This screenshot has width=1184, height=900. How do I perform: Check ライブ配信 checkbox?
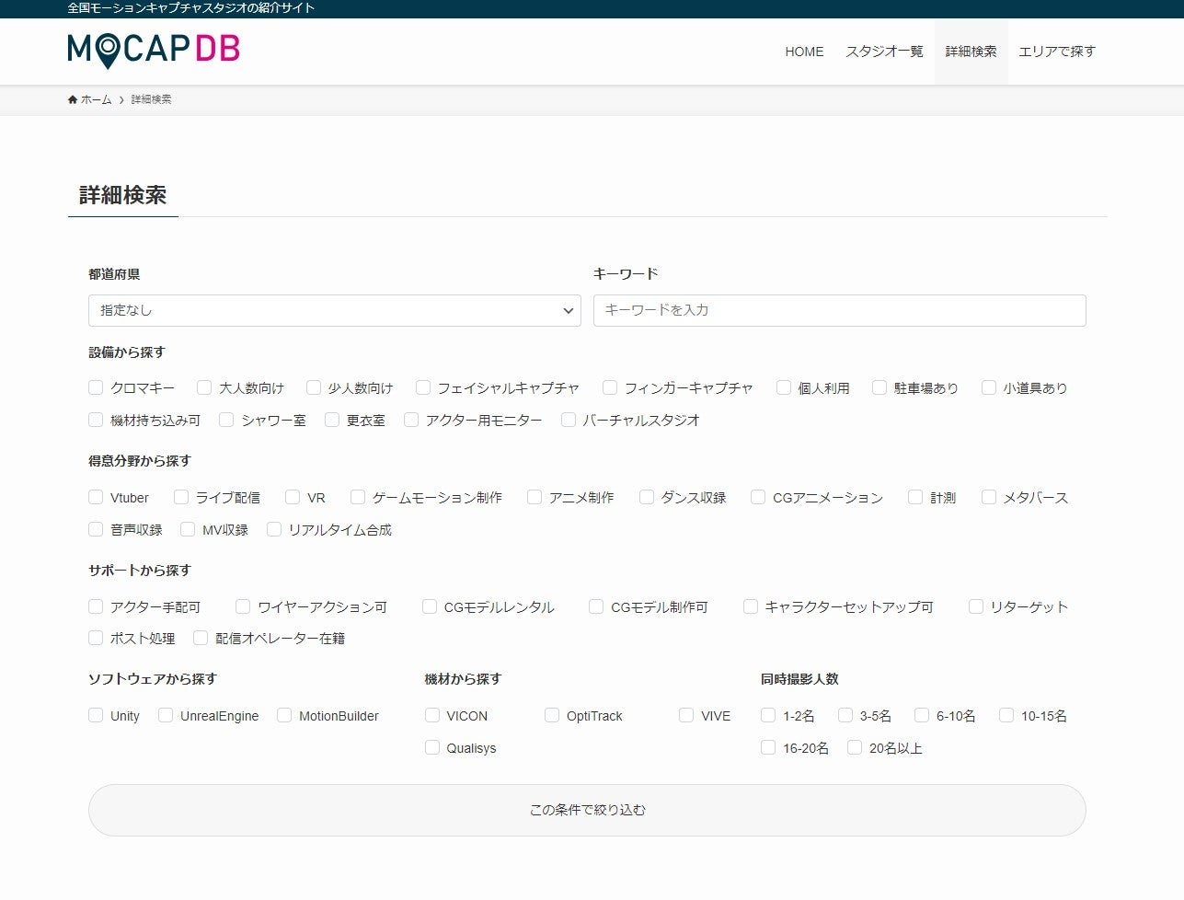(181, 497)
